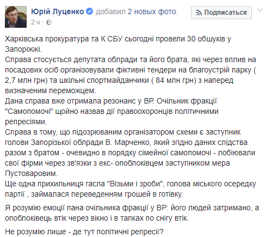The width and height of the screenshot is (266, 237).
Task: Open the 'добавил 2 новых фото' link
Action: click(x=137, y=12)
